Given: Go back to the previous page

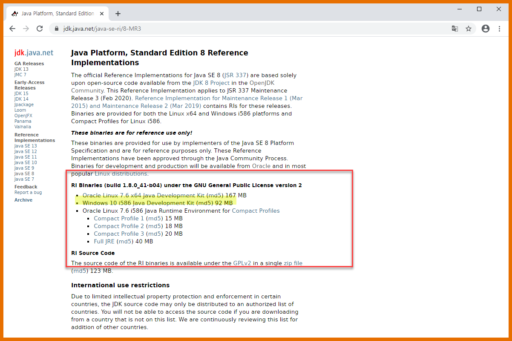Looking at the screenshot, I should pos(12,29).
